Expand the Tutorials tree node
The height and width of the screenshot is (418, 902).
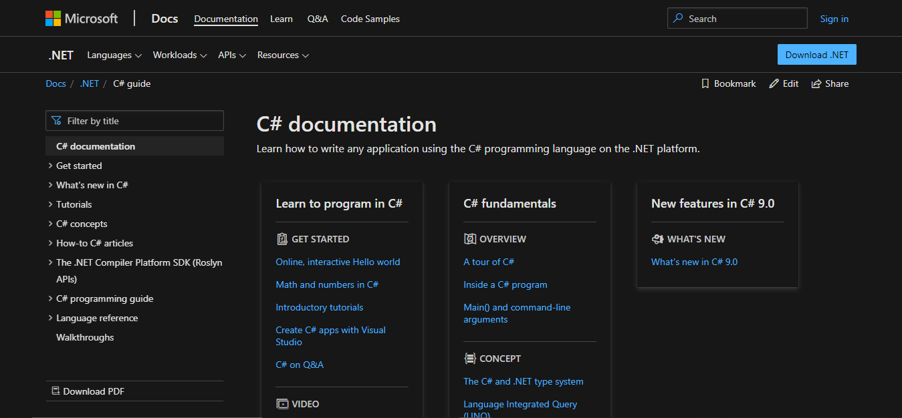point(50,204)
